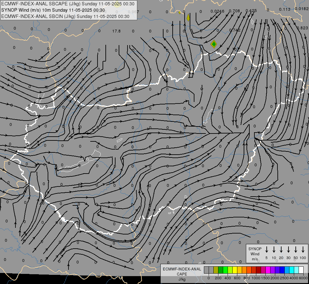Click the 400 tick label on the CAPE scale
The width and height of the screenshot is (309, 284).
(228, 278)
